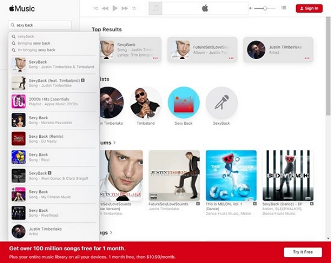
Task: Select Sexy Back by Ricci
Action: click(54, 157)
